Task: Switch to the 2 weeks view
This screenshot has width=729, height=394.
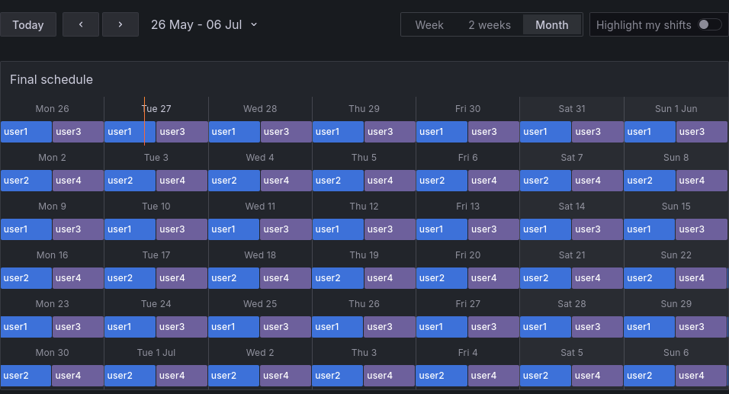Action: (x=490, y=25)
